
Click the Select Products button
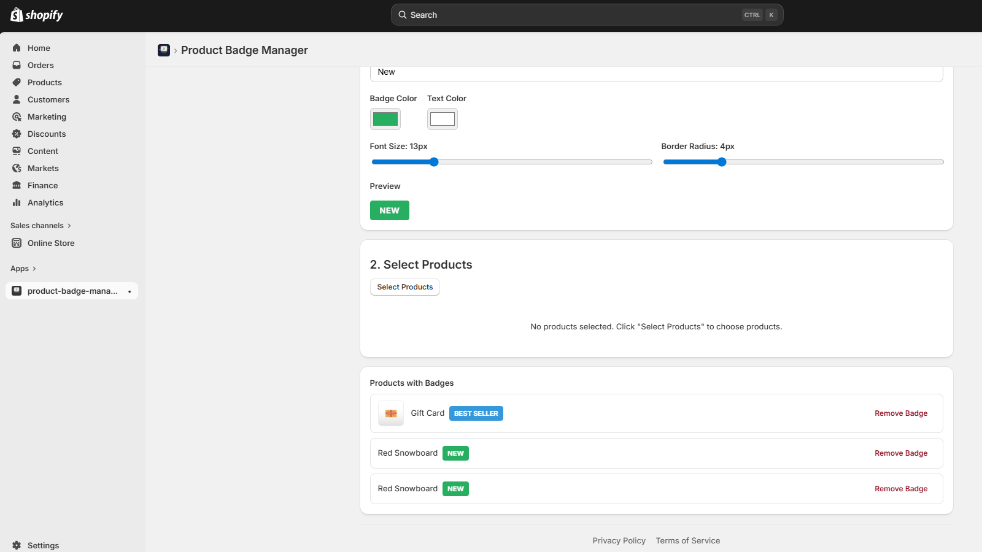404,287
